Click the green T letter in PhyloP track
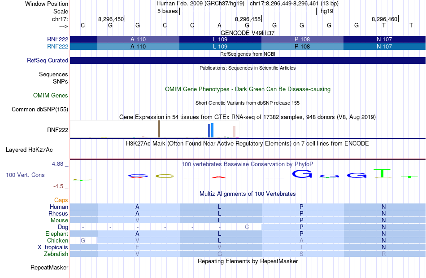 (382, 173)
